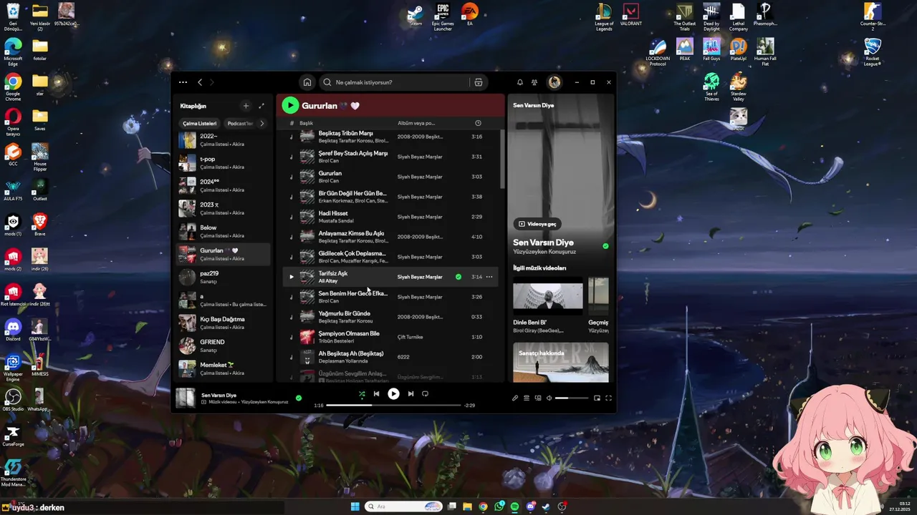The height and width of the screenshot is (515, 917).
Task: Open VALORANT desktop shortcut
Action: click(631, 16)
